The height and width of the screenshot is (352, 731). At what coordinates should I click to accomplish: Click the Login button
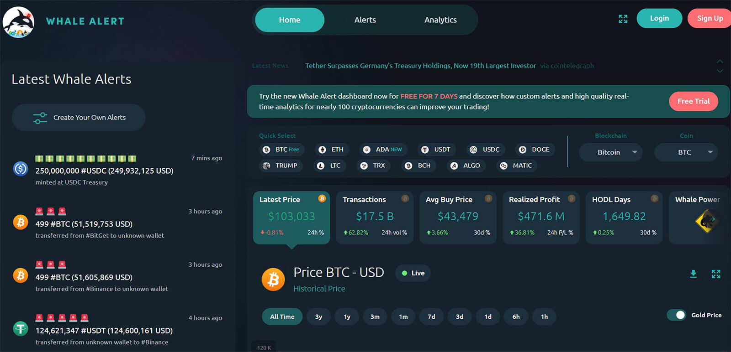click(659, 18)
